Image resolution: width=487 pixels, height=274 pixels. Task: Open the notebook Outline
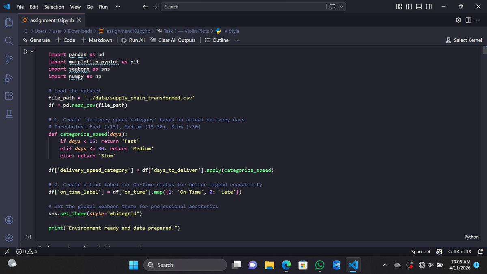coord(217,40)
